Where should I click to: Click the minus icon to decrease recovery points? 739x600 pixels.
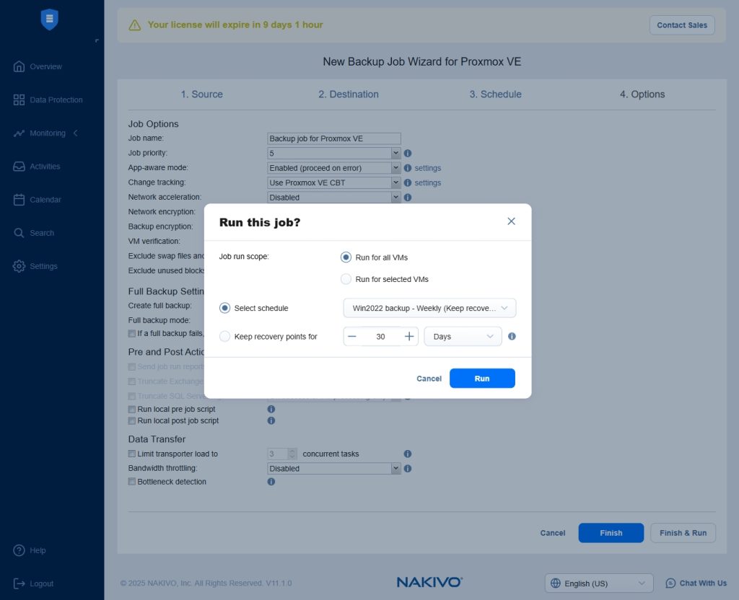(351, 336)
